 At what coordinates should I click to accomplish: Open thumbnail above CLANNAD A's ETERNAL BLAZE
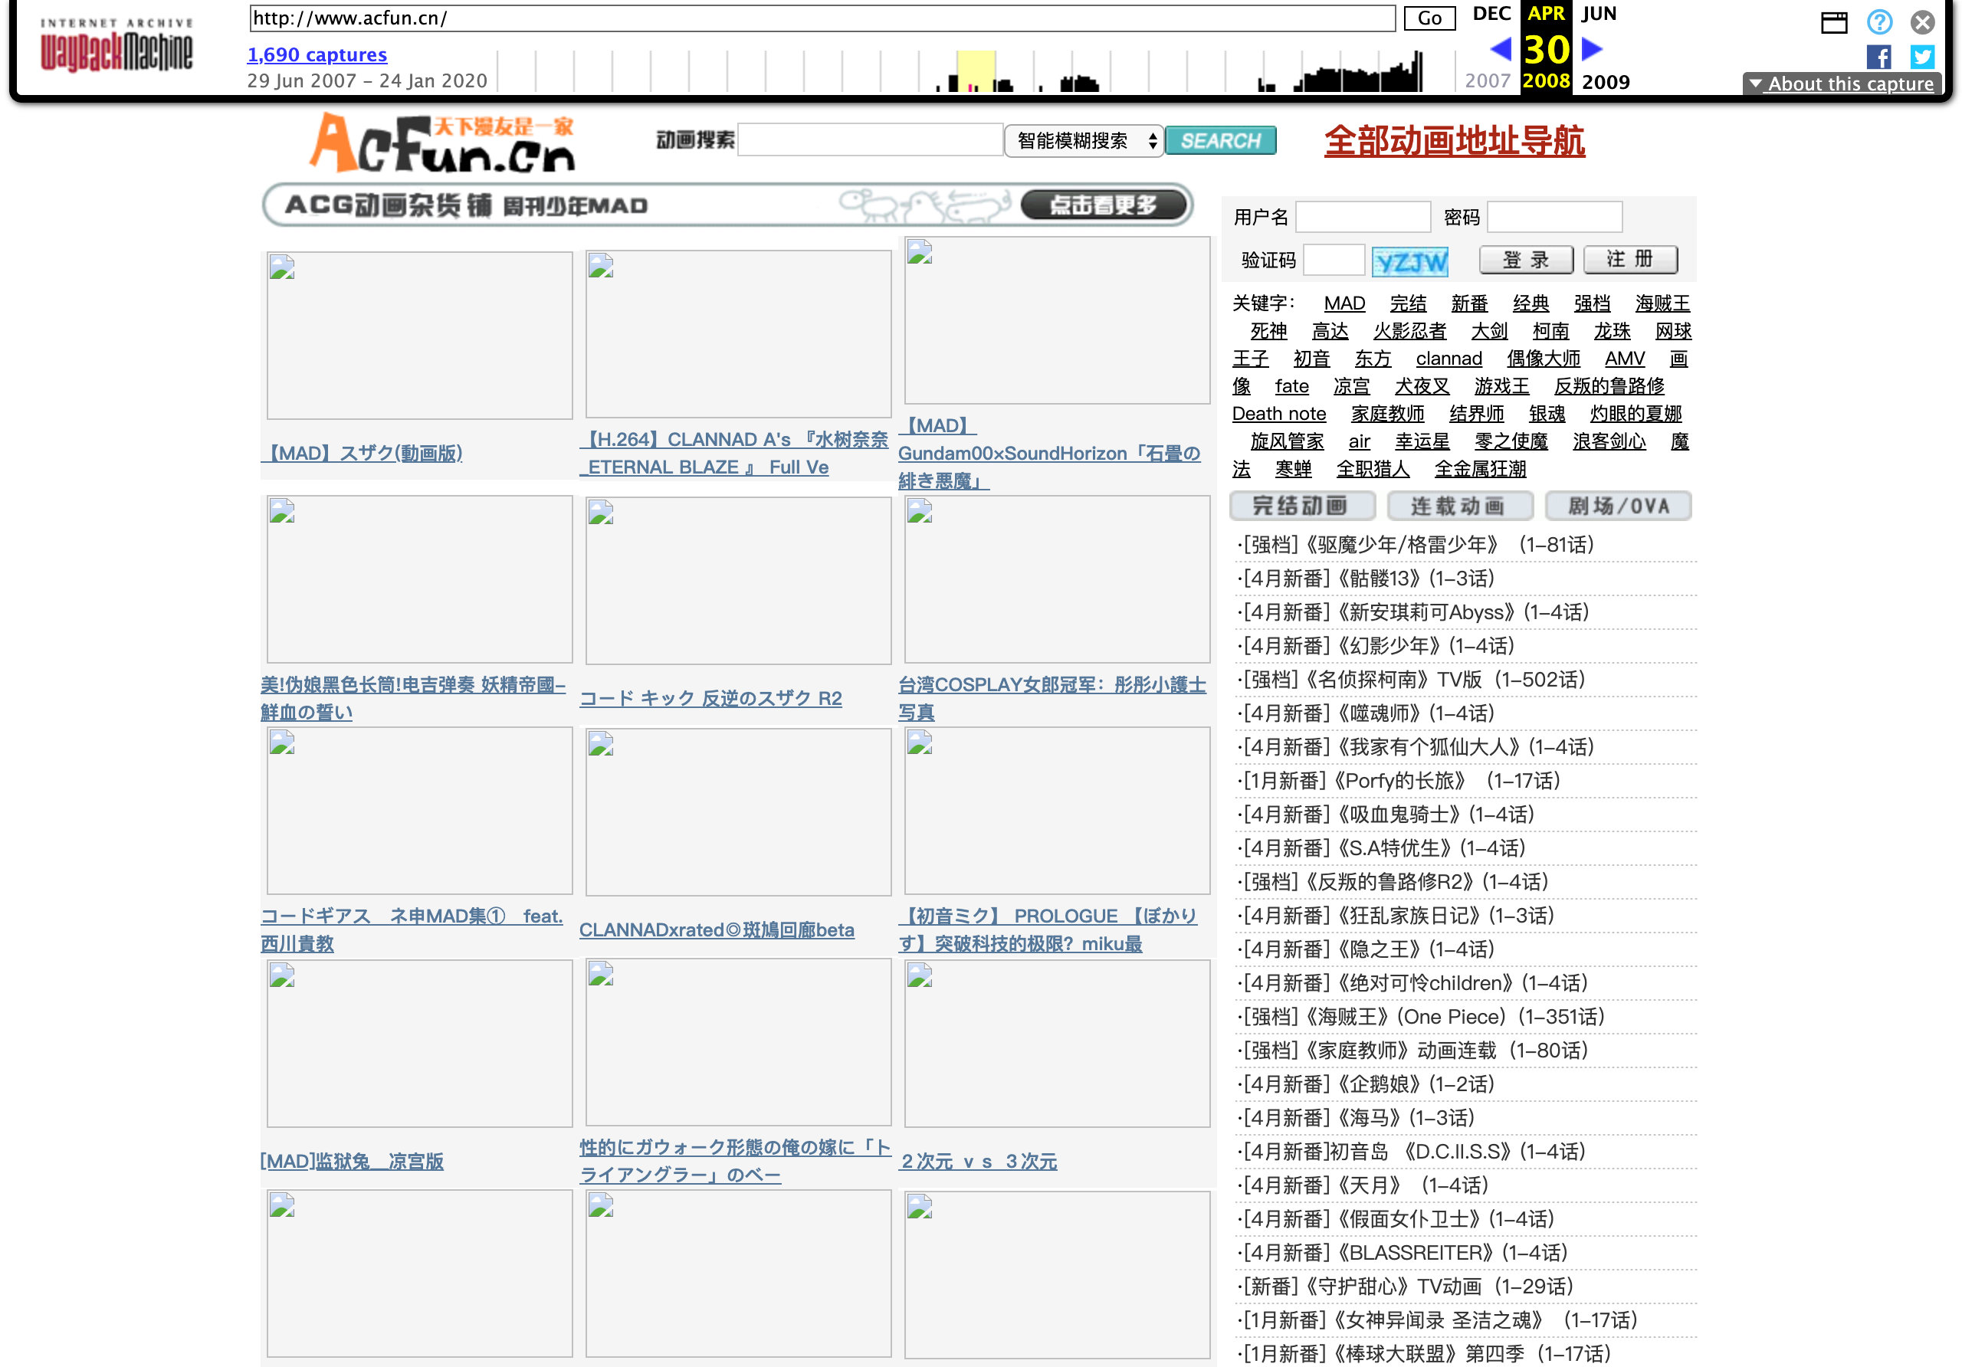point(738,334)
